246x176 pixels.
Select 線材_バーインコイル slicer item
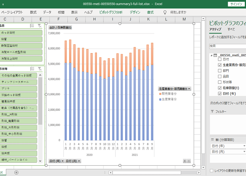[x=19, y=160]
